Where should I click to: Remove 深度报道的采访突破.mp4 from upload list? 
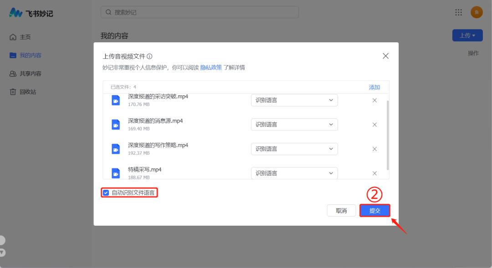coord(374,100)
